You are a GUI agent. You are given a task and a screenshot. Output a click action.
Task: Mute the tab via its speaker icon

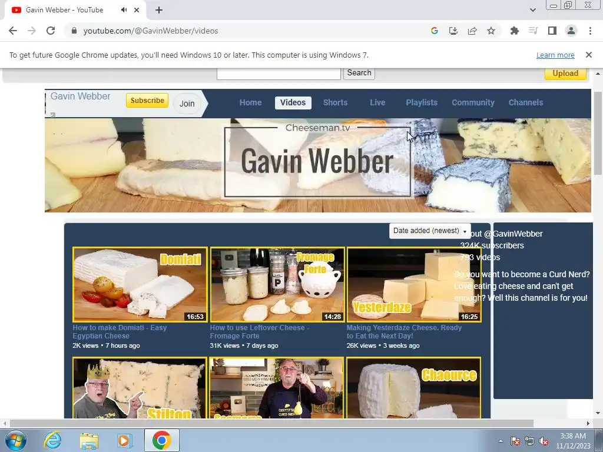(x=124, y=10)
